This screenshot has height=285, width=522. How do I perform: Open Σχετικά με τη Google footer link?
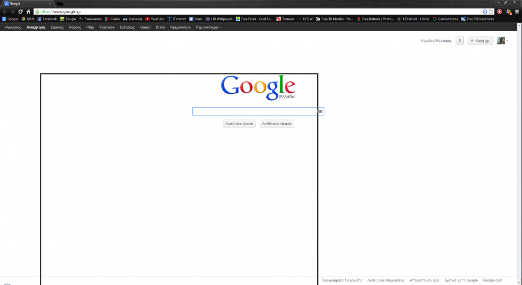point(461,280)
